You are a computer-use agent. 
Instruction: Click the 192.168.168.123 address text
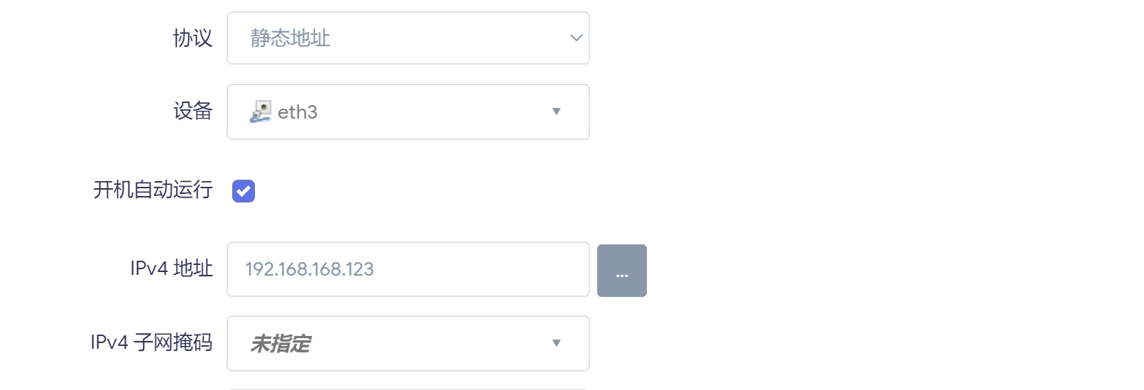coord(310,269)
